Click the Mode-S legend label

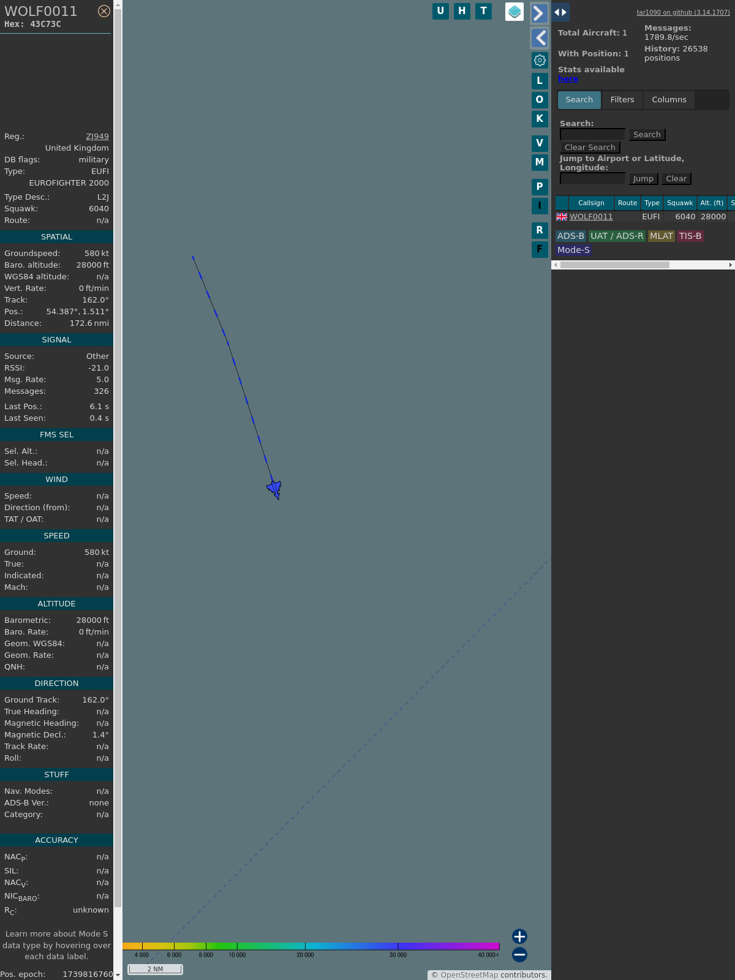(x=573, y=250)
